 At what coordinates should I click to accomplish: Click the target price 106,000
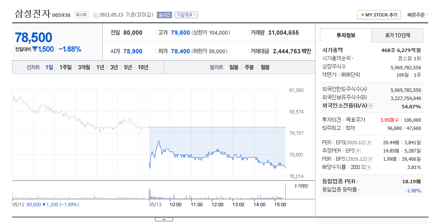412,120
